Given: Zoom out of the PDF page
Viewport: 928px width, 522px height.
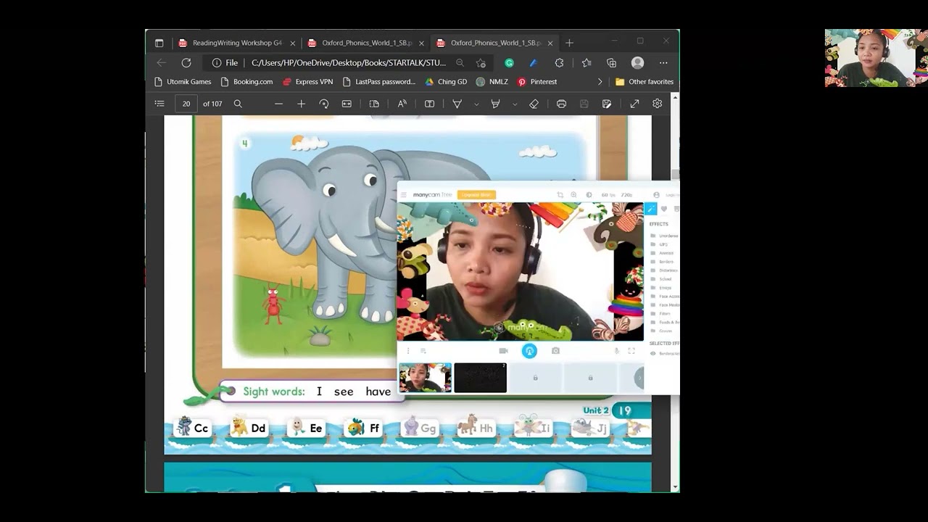Looking at the screenshot, I should [278, 104].
